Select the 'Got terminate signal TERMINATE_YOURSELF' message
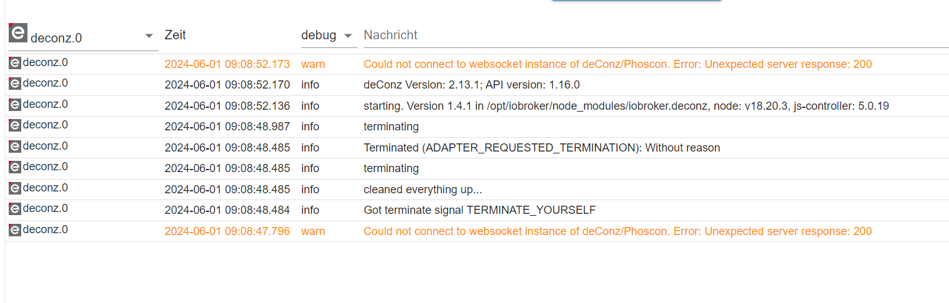The image size is (949, 303). click(x=480, y=211)
